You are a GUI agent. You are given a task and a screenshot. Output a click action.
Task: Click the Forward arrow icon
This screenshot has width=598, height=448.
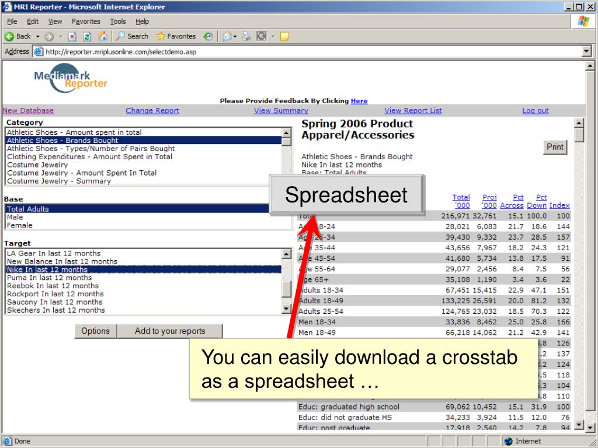(49, 37)
